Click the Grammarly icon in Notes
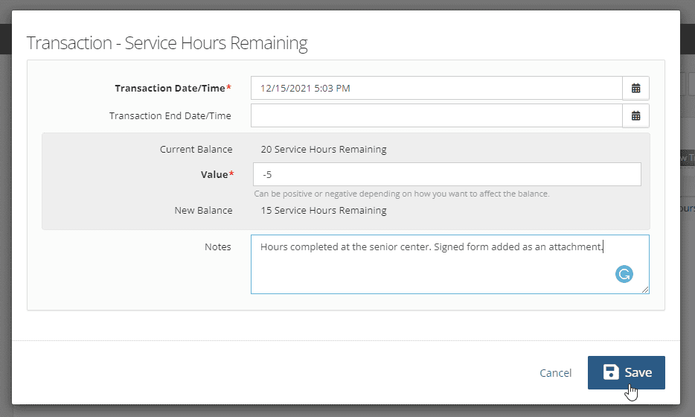 tap(624, 275)
